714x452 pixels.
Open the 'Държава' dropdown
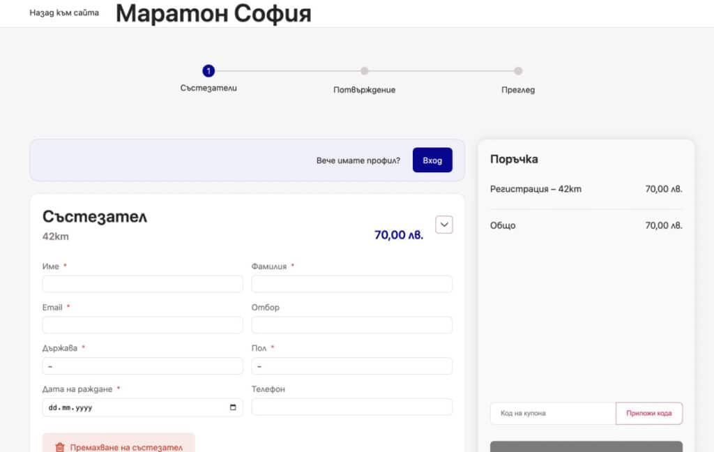142,366
